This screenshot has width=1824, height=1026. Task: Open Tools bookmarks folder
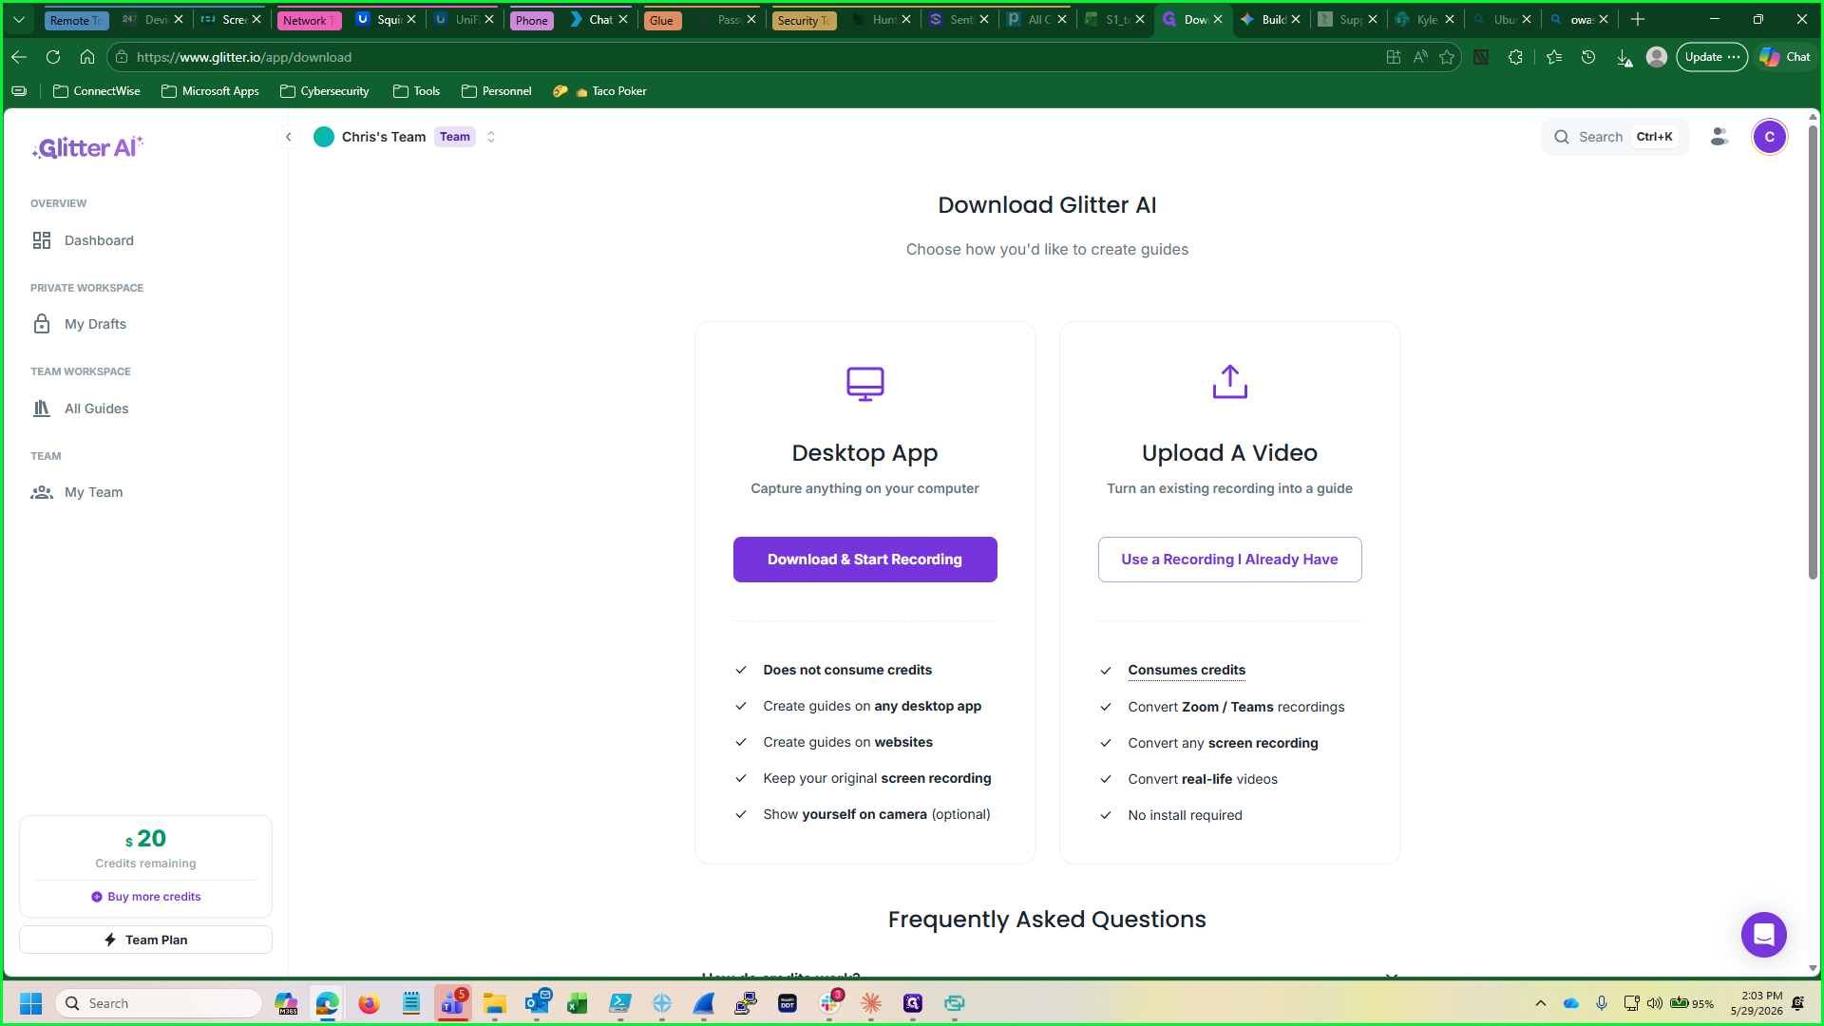point(417,91)
